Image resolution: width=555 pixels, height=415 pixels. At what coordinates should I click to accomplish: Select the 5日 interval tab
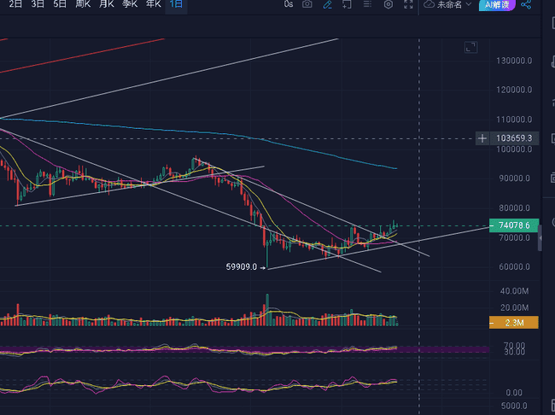(59, 4)
